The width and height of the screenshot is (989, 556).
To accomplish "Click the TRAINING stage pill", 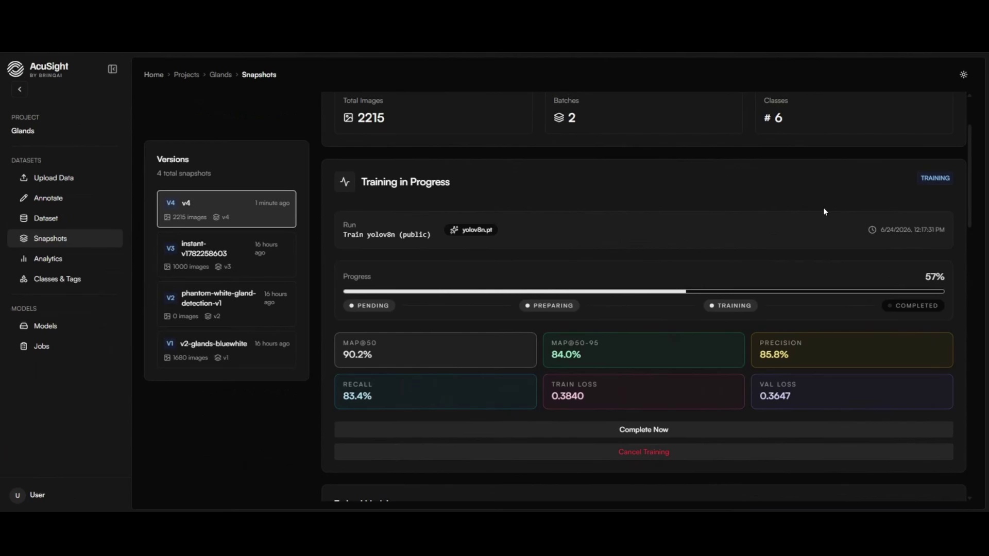I will (x=730, y=306).
